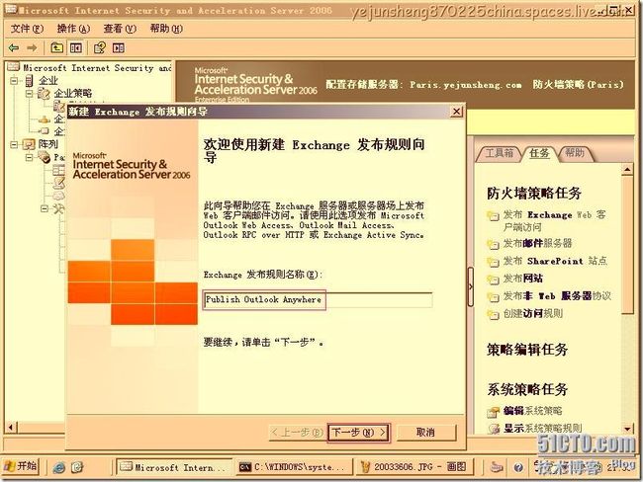Switch to the 帮助 tab in task pane
This screenshot has width=643, height=482.
pyautogui.click(x=574, y=153)
